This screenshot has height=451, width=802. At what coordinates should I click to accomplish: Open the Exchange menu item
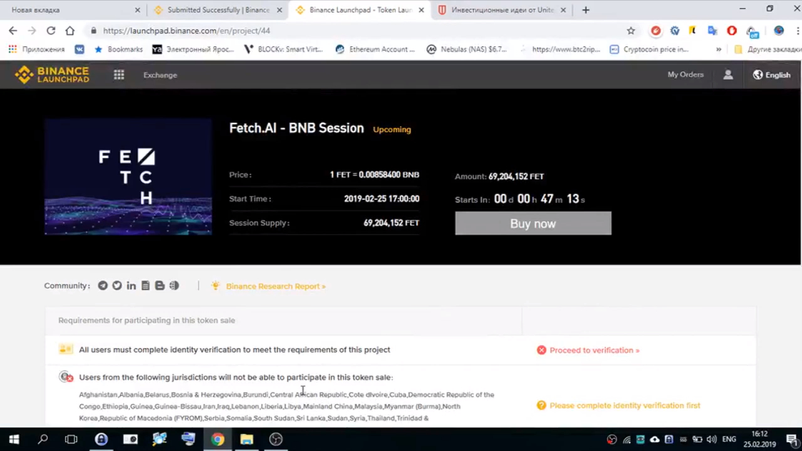[x=160, y=75]
